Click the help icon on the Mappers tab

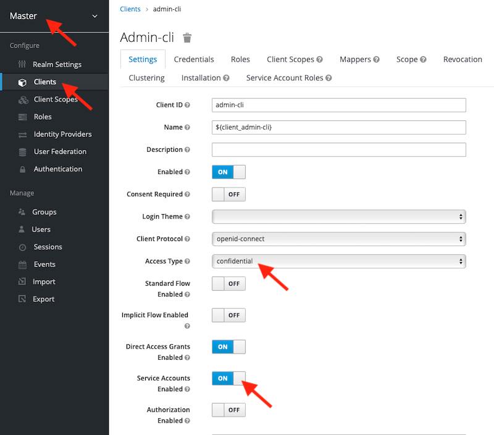point(376,59)
